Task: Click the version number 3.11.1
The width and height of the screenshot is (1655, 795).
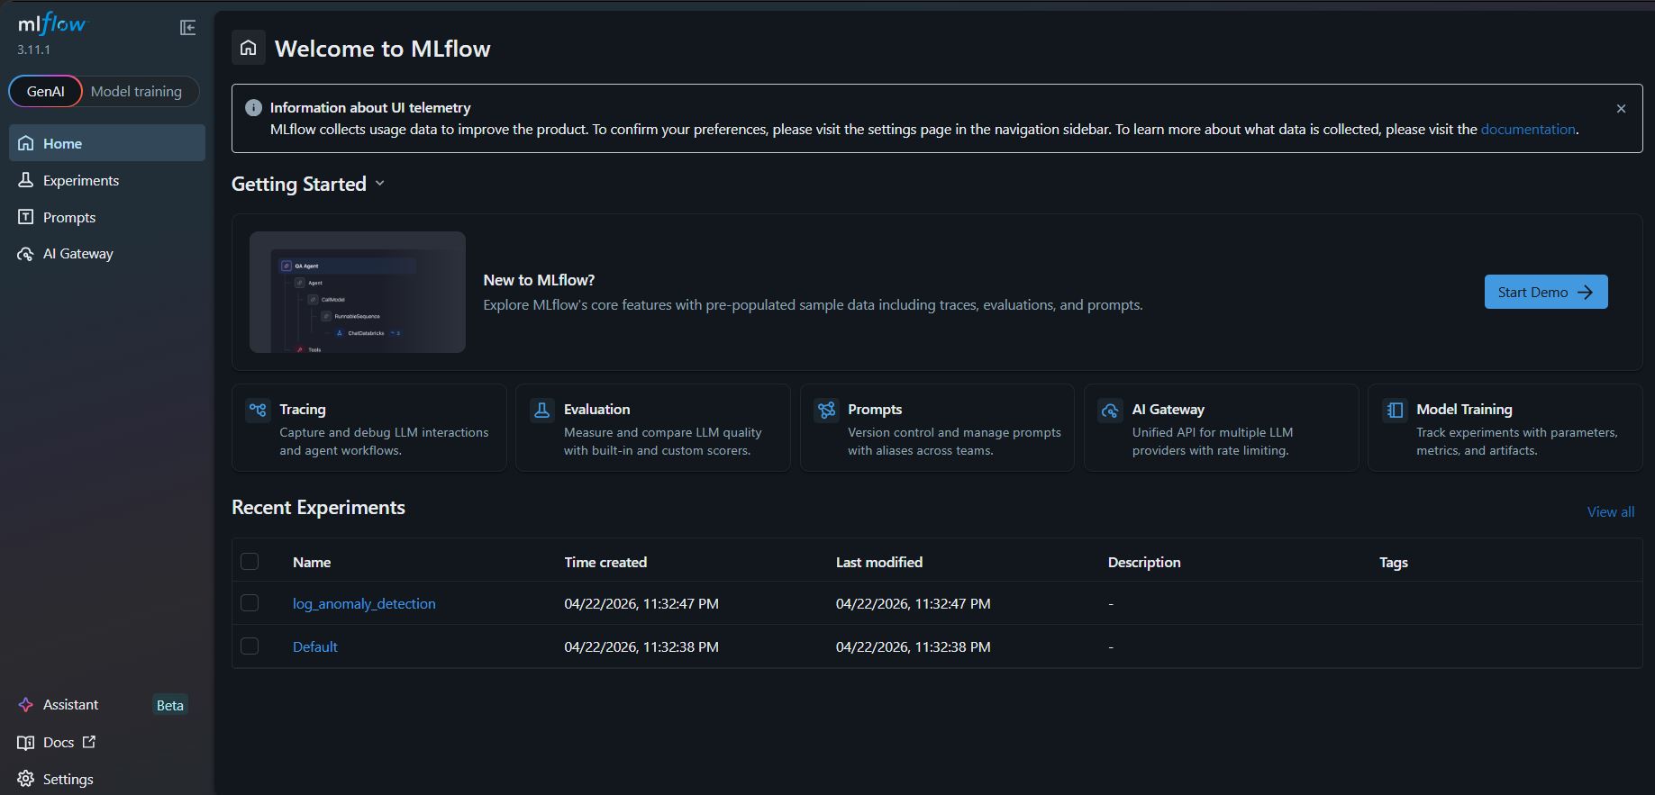Action: [34, 50]
